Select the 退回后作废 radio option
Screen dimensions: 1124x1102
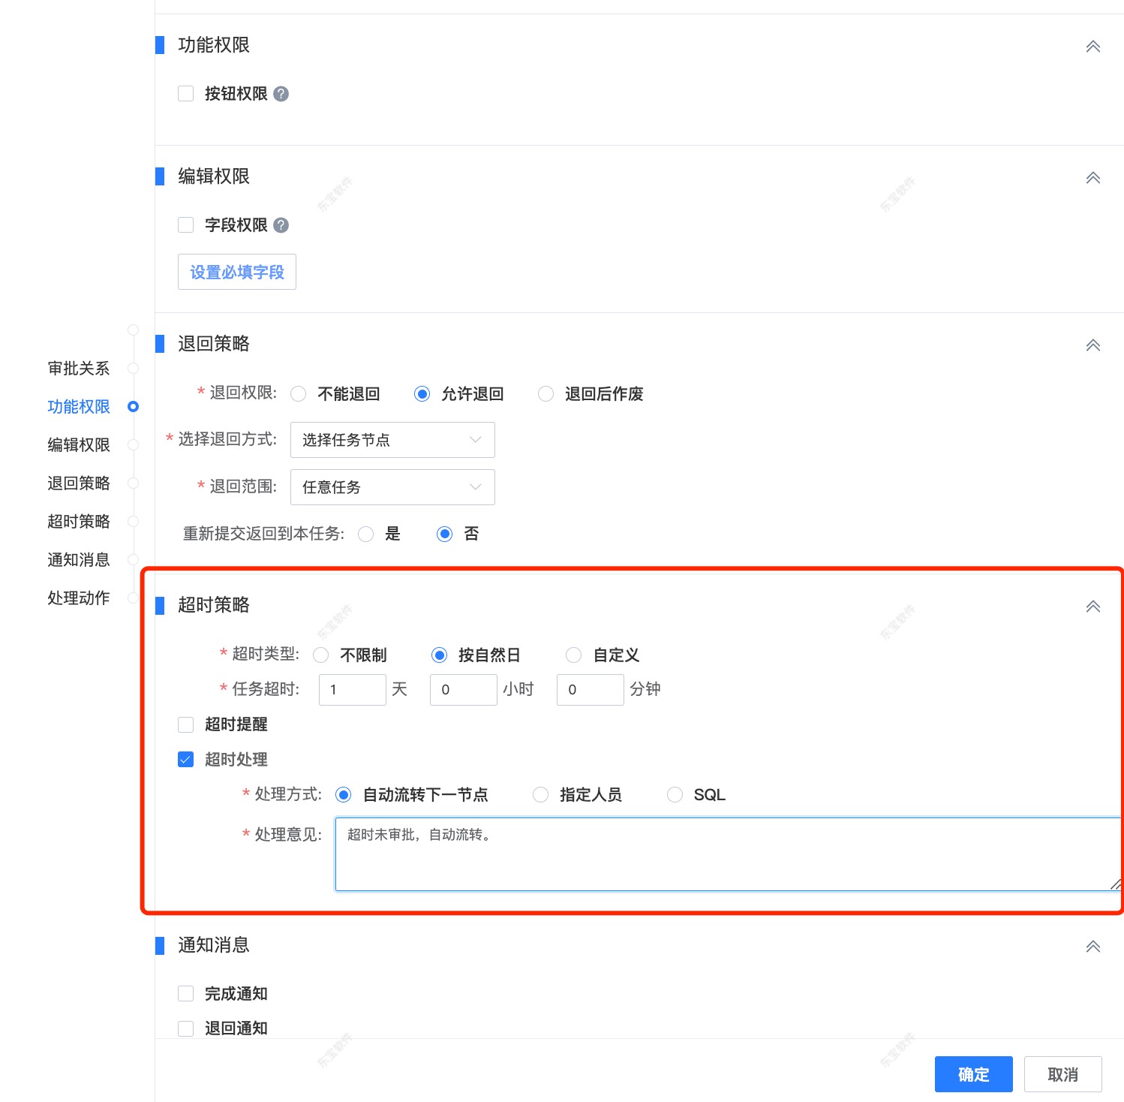tap(545, 393)
